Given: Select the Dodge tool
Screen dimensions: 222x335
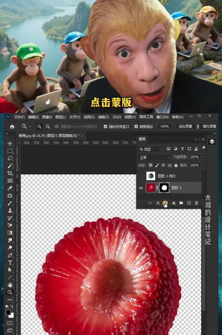Looking at the screenshot, I should pyautogui.click(x=10, y=247).
